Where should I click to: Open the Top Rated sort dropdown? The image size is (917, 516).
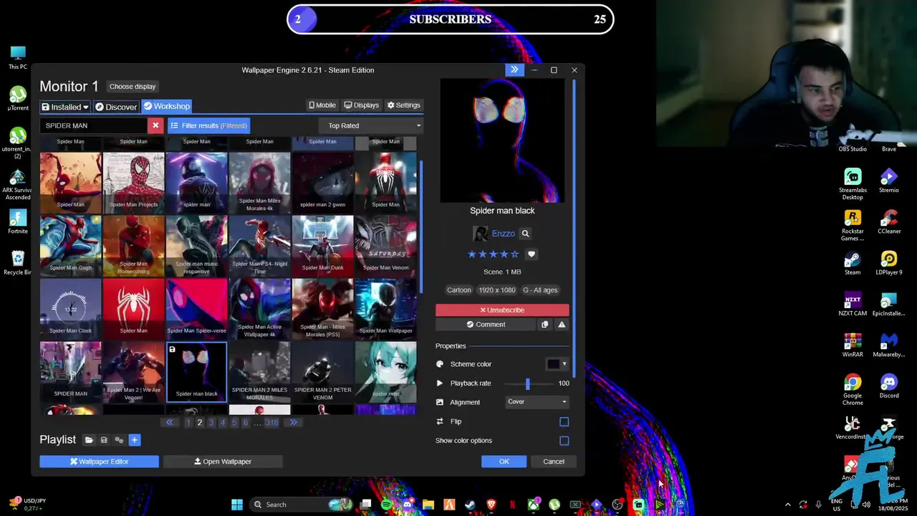[x=370, y=125]
